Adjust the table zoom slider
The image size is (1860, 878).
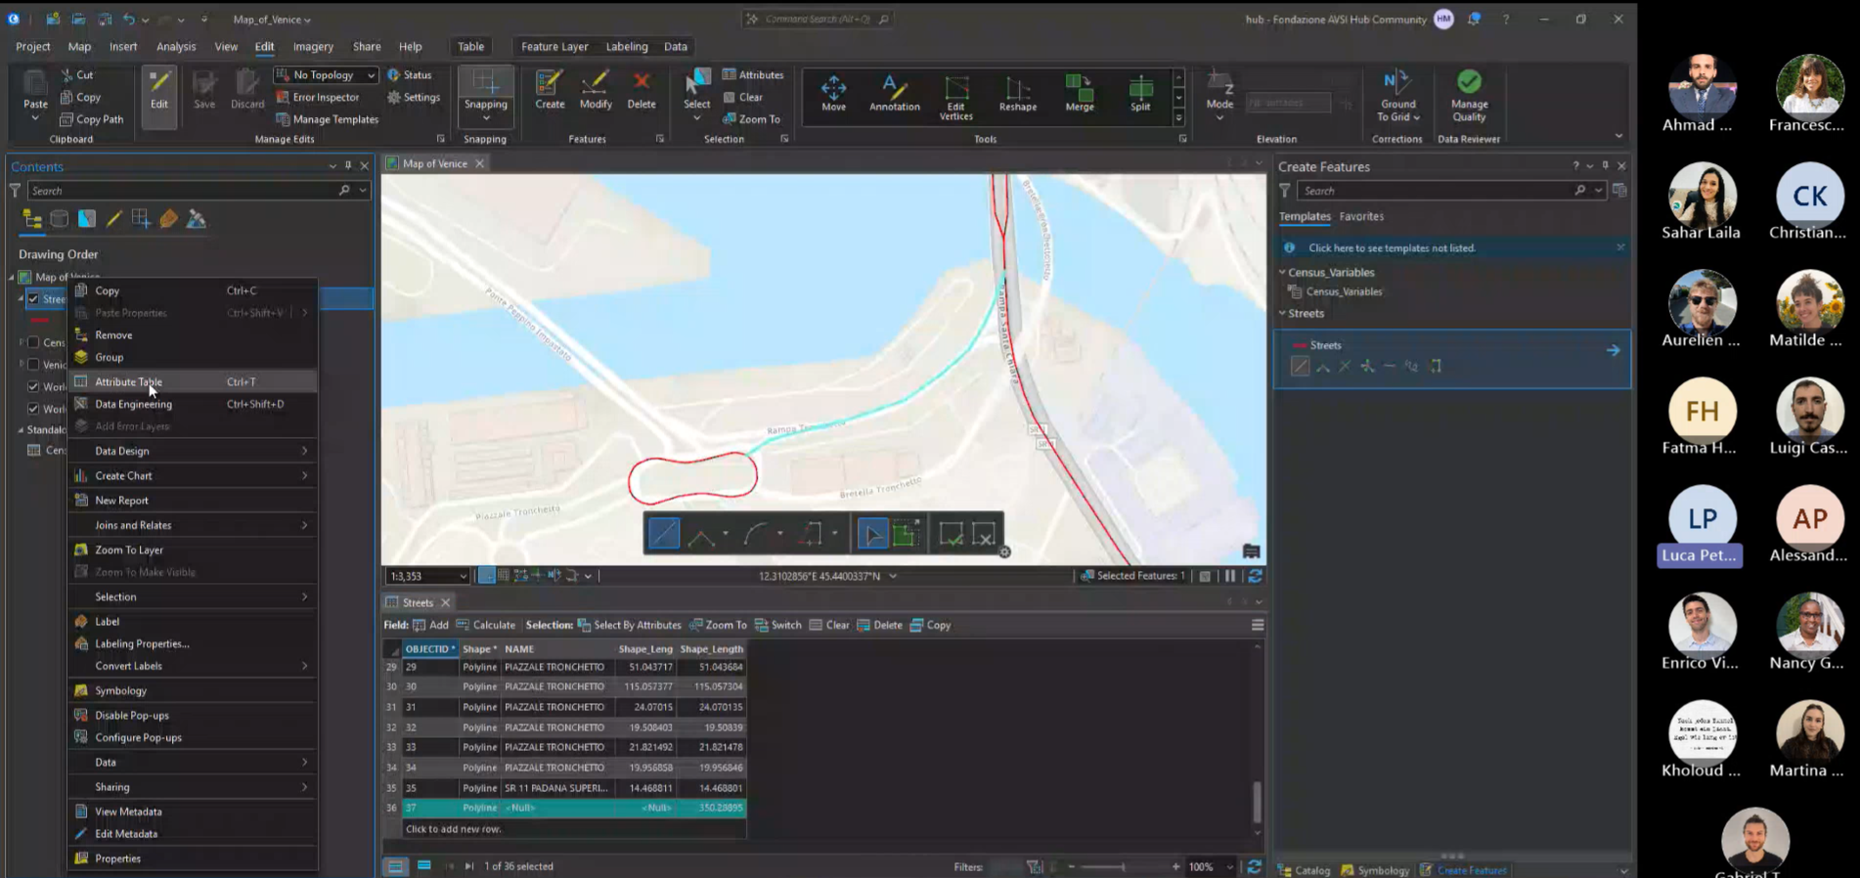pos(1123,866)
